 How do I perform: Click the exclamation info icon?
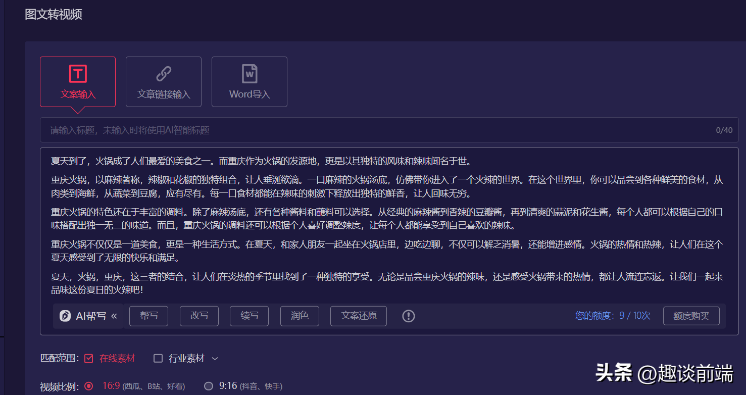point(409,316)
